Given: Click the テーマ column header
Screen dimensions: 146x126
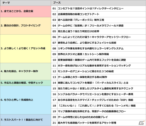Looking at the screenshot, I should [26, 3].
